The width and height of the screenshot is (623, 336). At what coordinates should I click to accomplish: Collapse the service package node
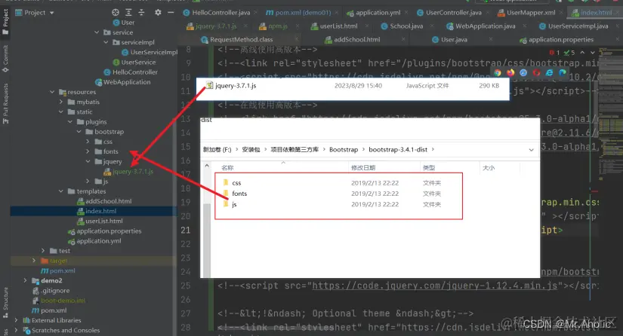(97, 32)
